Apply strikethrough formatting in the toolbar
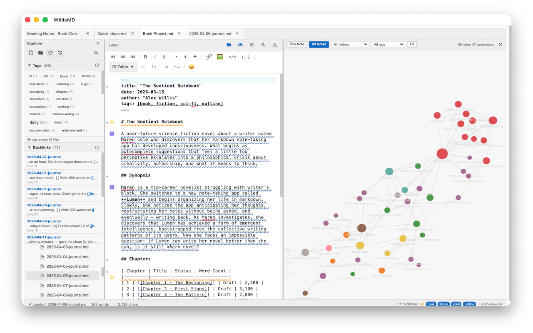Screen dimensions: 533x333 coord(164,57)
